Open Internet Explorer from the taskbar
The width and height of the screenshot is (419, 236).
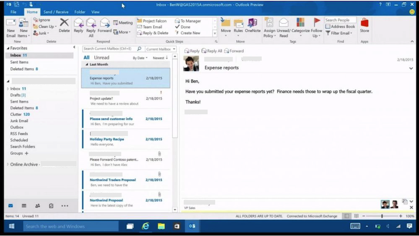[x=146, y=227]
